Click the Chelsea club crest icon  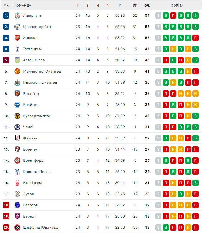(x=17, y=127)
